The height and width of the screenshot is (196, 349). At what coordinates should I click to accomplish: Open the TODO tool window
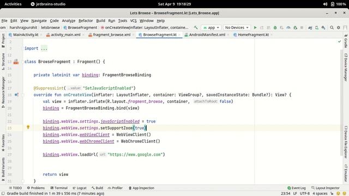coord(15,188)
